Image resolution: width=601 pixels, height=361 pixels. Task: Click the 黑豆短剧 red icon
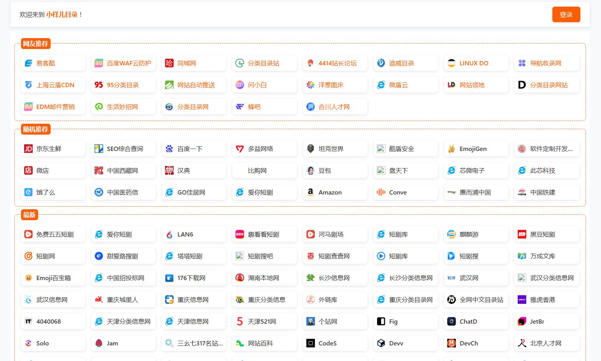tap(522, 234)
